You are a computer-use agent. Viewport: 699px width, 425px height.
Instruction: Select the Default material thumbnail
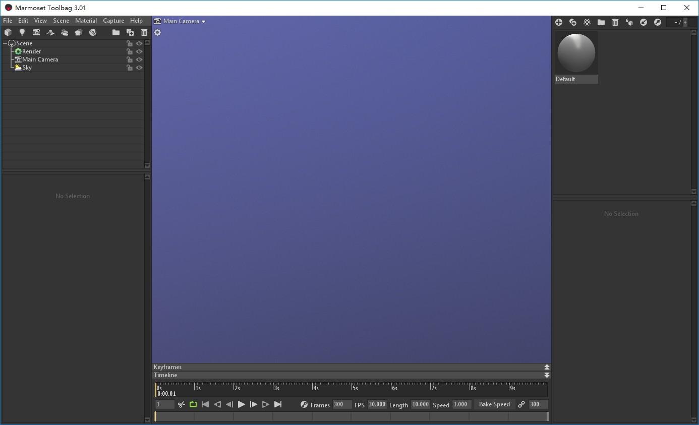[576, 57]
